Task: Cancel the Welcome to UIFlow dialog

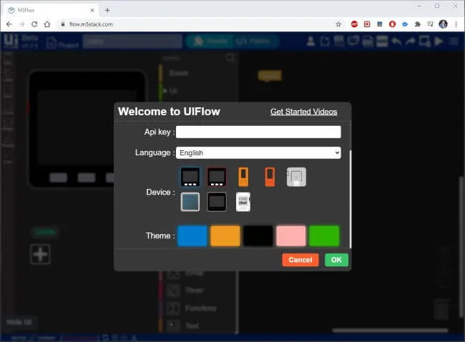Action: [300, 260]
